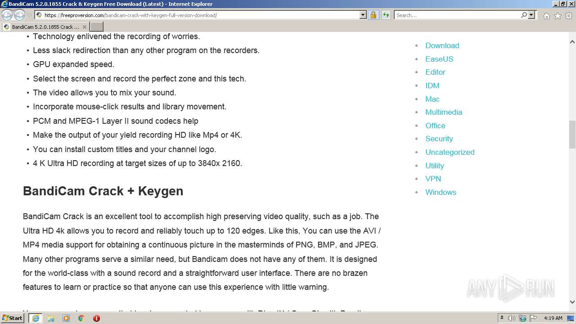Open Favorites star icon
The width and height of the screenshot is (576, 324).
(558, 16)
